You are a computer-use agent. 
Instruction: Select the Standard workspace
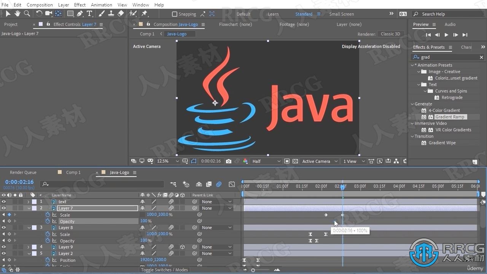coord(304,14)
